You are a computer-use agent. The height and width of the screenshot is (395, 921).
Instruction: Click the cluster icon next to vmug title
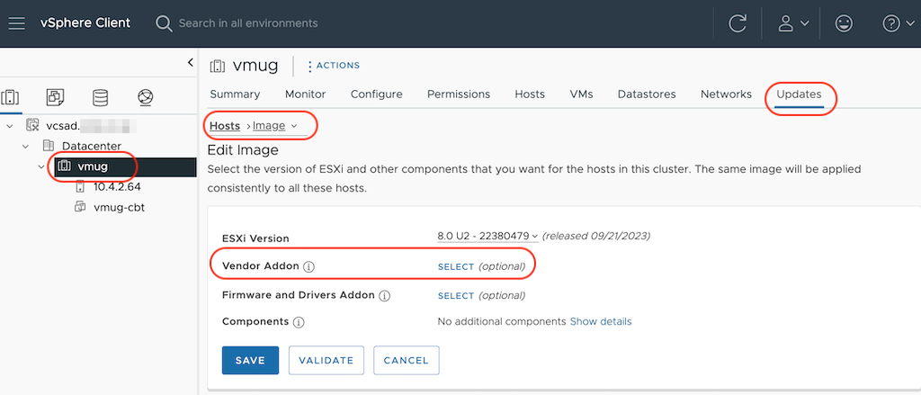click(218, 66)
